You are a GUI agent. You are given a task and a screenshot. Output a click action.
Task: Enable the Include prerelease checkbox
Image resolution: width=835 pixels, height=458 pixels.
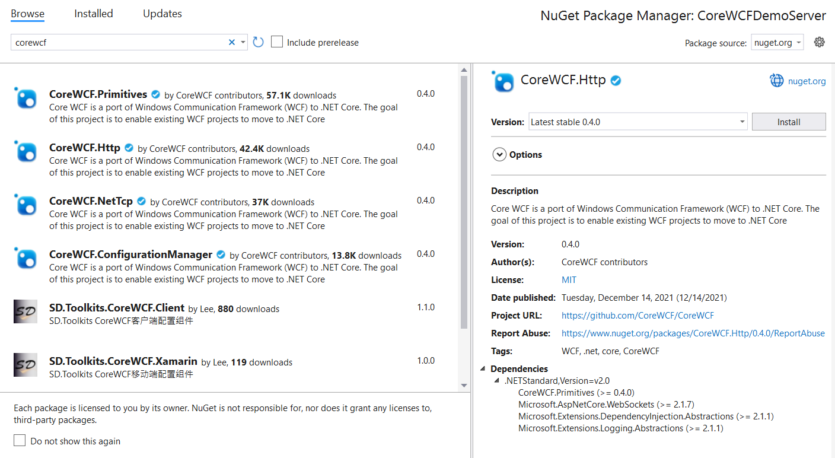pos(277,42)
